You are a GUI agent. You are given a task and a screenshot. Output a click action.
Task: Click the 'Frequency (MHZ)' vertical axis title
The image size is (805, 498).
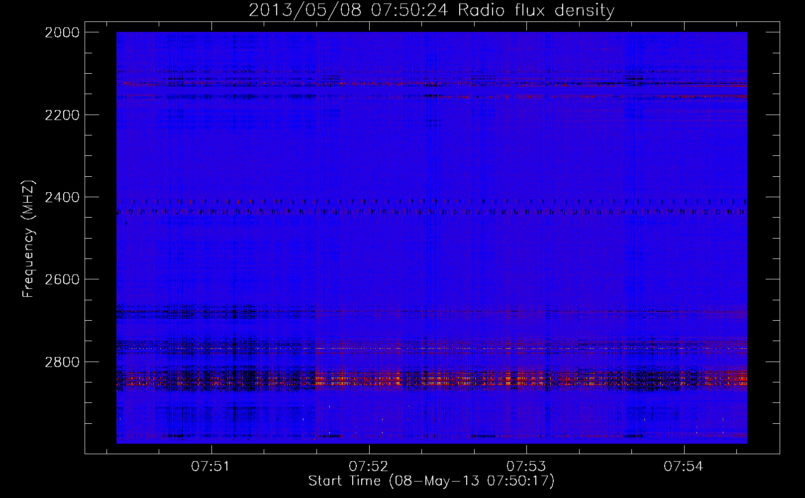(x=29, y=239)
